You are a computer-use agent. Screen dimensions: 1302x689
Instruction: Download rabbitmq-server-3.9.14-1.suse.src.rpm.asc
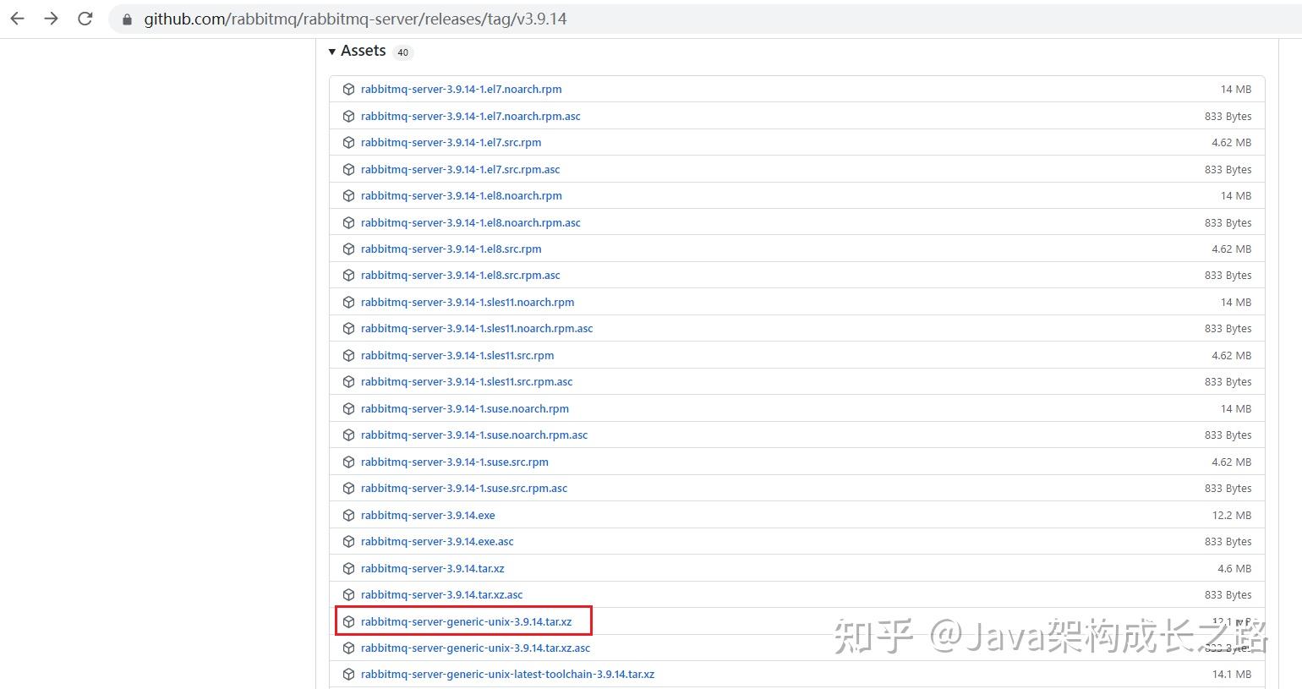tap(464, 488)
